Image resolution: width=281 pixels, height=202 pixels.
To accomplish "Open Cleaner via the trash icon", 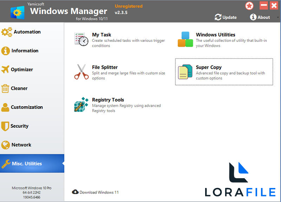I will click(6, 88).
